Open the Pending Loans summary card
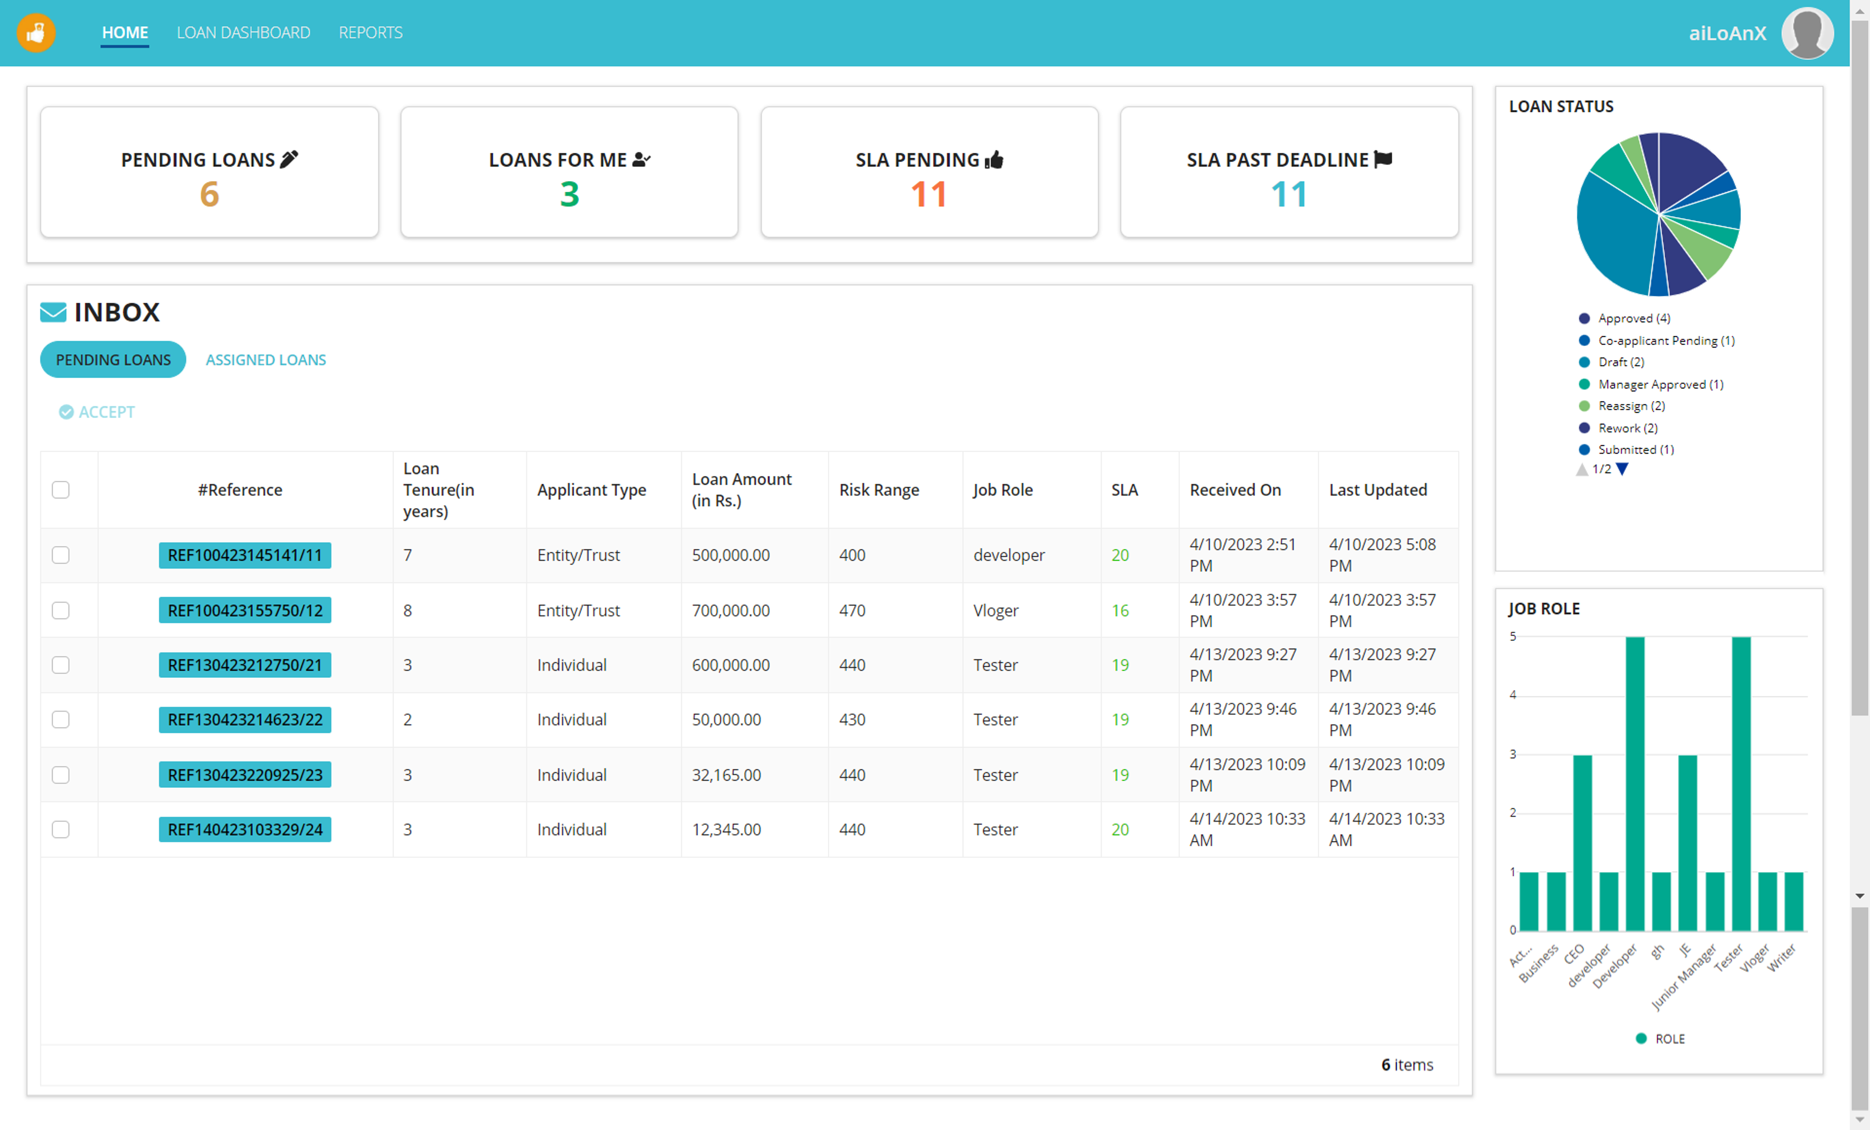1870x1130 pixels. coord(209,172)
